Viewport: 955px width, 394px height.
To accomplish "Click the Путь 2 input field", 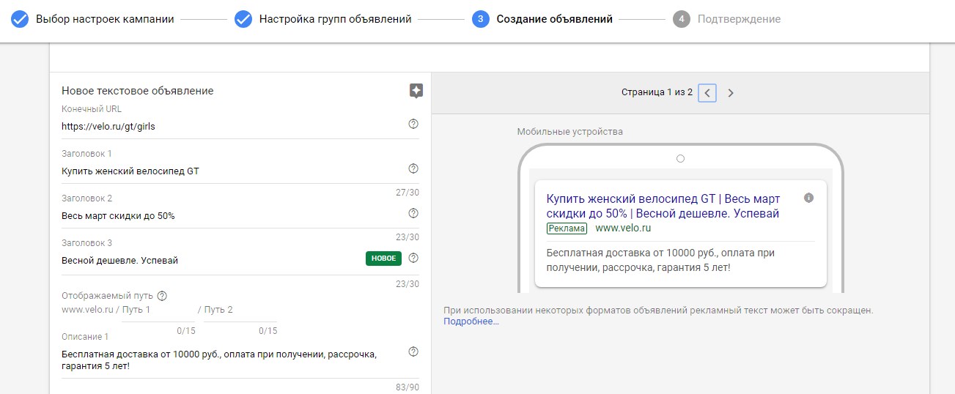I will coord(241,310).
